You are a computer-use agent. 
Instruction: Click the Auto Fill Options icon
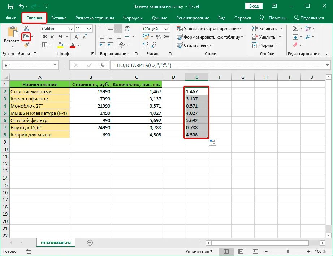pyautogui.click(x=212, y=142)
